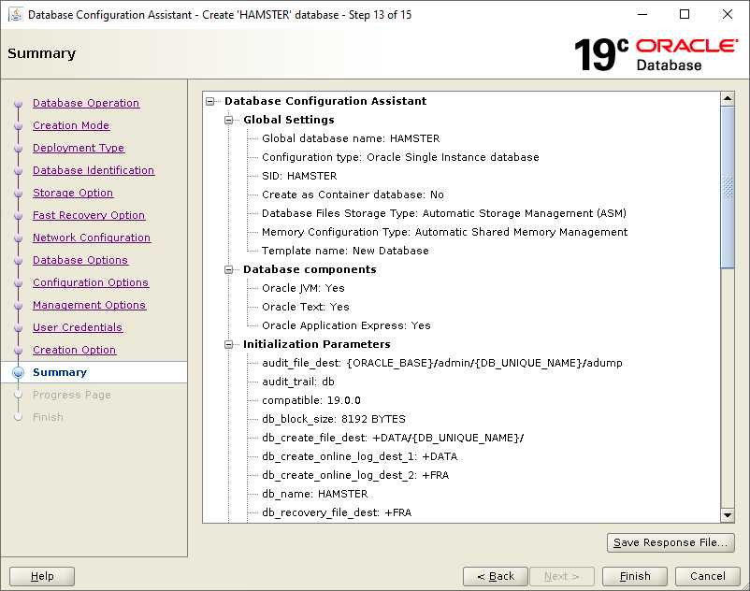Select 'db_create_online_log_dest_1: +DATA' row
Viewport: 750px width, 591px height.
click(360, 456)
